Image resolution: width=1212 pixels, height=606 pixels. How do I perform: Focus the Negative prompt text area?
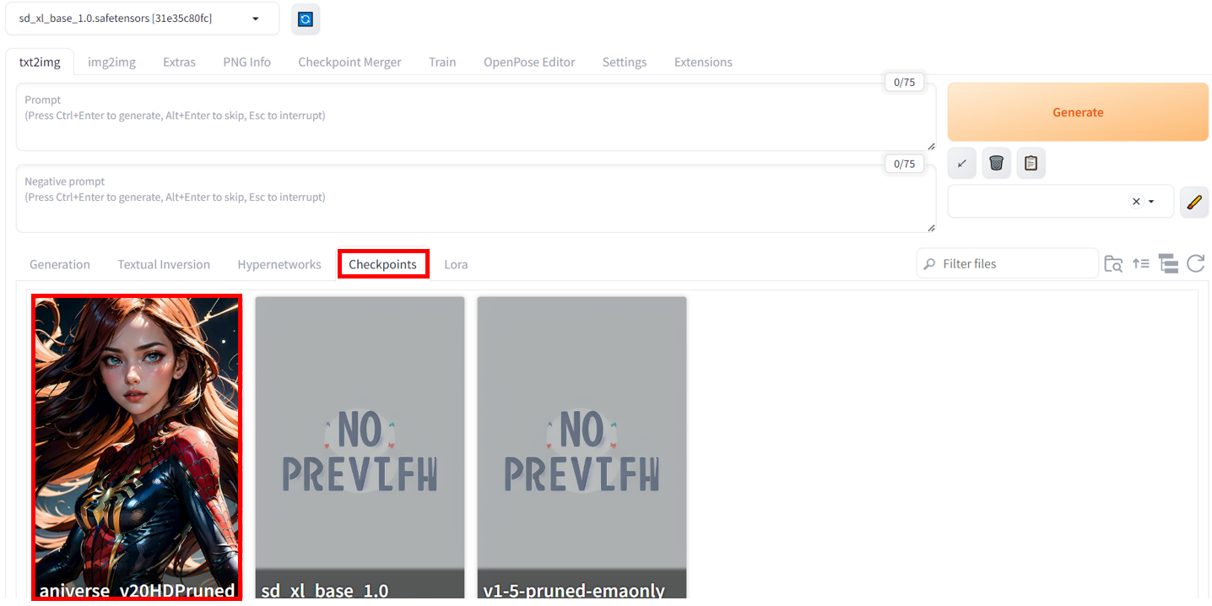tap(476, 199)
